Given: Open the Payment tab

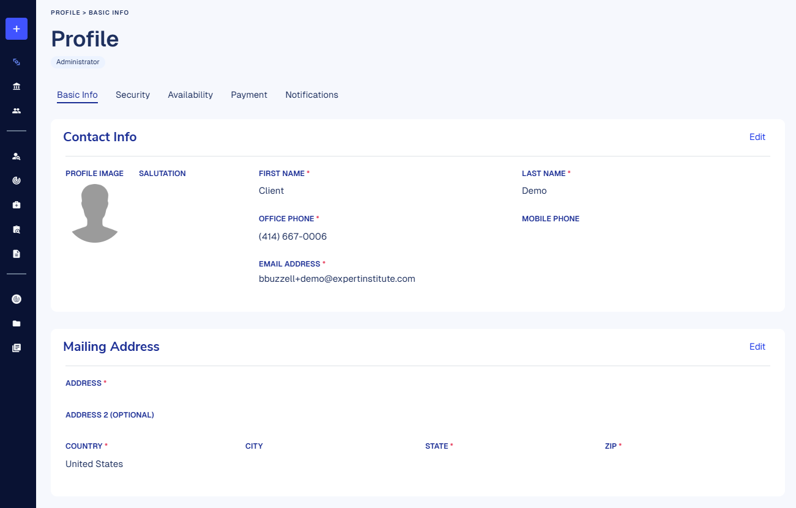Looking at the screenshot, I should click(x=249, y=95).
